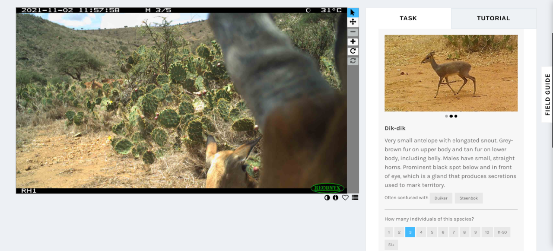This screenshot has height=251, width=553.
Task: Choose 5 individuals
Action: pyautogui.click(x=432, y=232)
